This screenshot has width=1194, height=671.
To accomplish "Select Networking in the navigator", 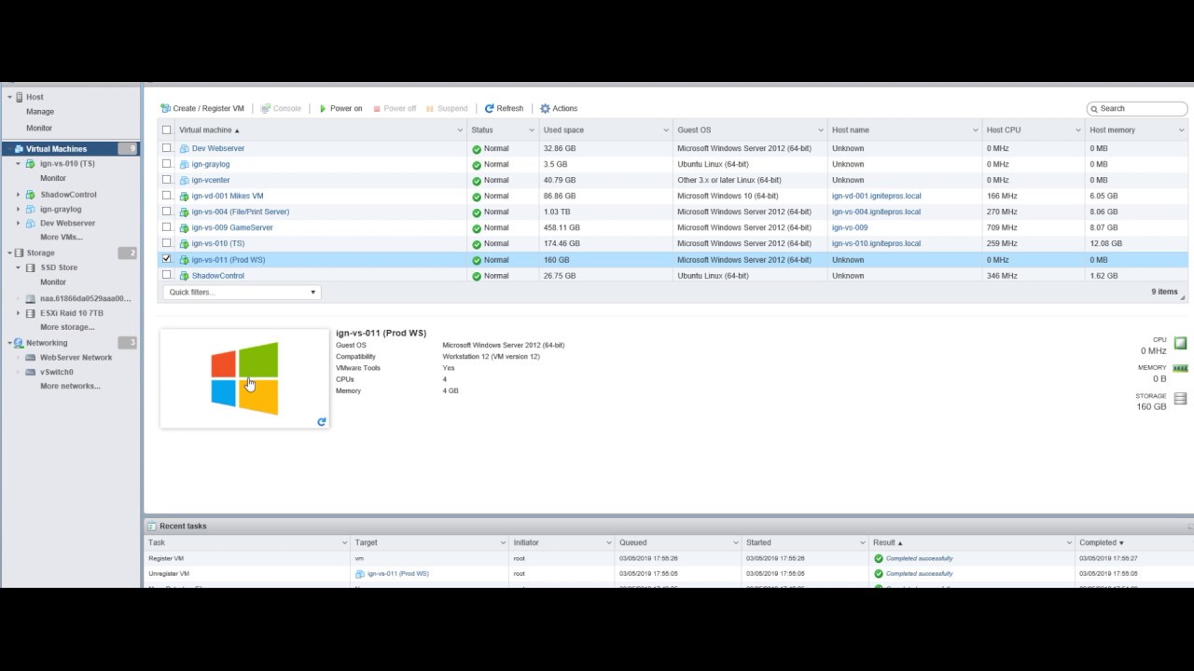I will [47, 343].
